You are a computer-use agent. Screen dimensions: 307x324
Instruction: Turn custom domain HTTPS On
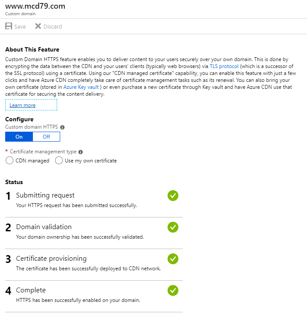point(19,137)
